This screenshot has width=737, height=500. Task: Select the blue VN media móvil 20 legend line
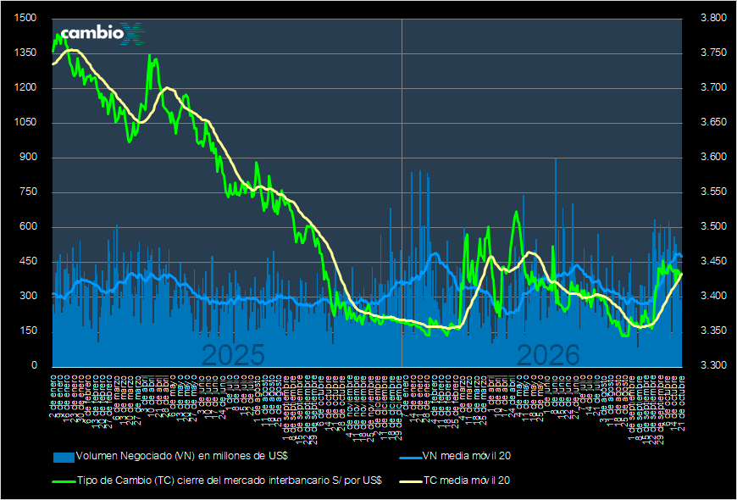tap(410, 456)
